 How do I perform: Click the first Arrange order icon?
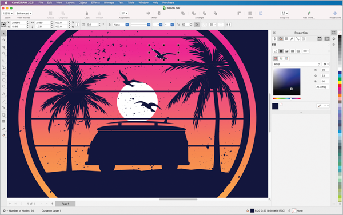pos(183,14)
